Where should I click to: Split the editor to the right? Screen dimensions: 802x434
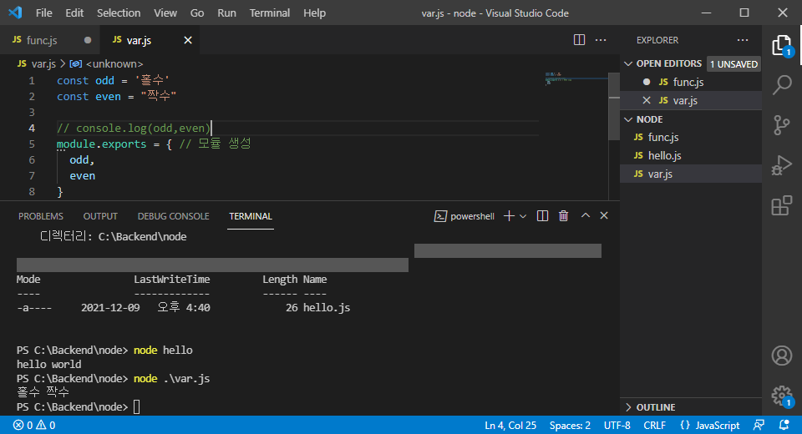(579, 40)
